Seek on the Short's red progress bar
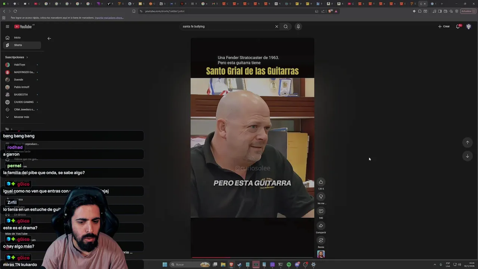The image size is (478, 269). coord(252,257)
